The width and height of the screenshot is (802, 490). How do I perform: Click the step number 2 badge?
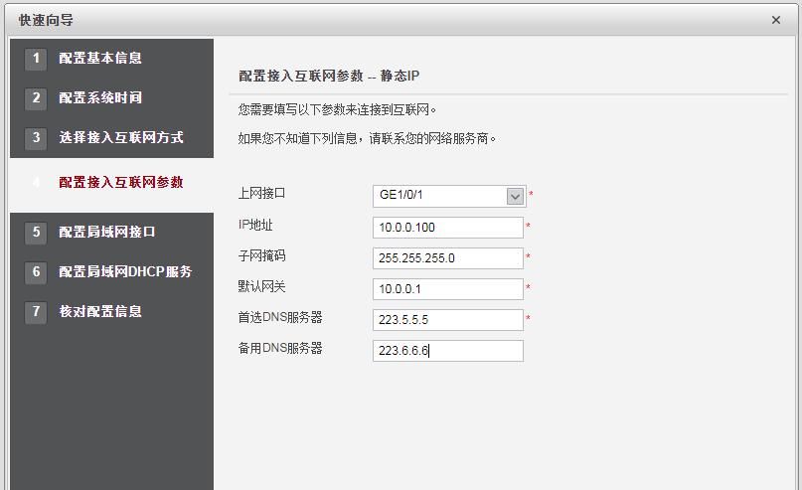point(36,97)
